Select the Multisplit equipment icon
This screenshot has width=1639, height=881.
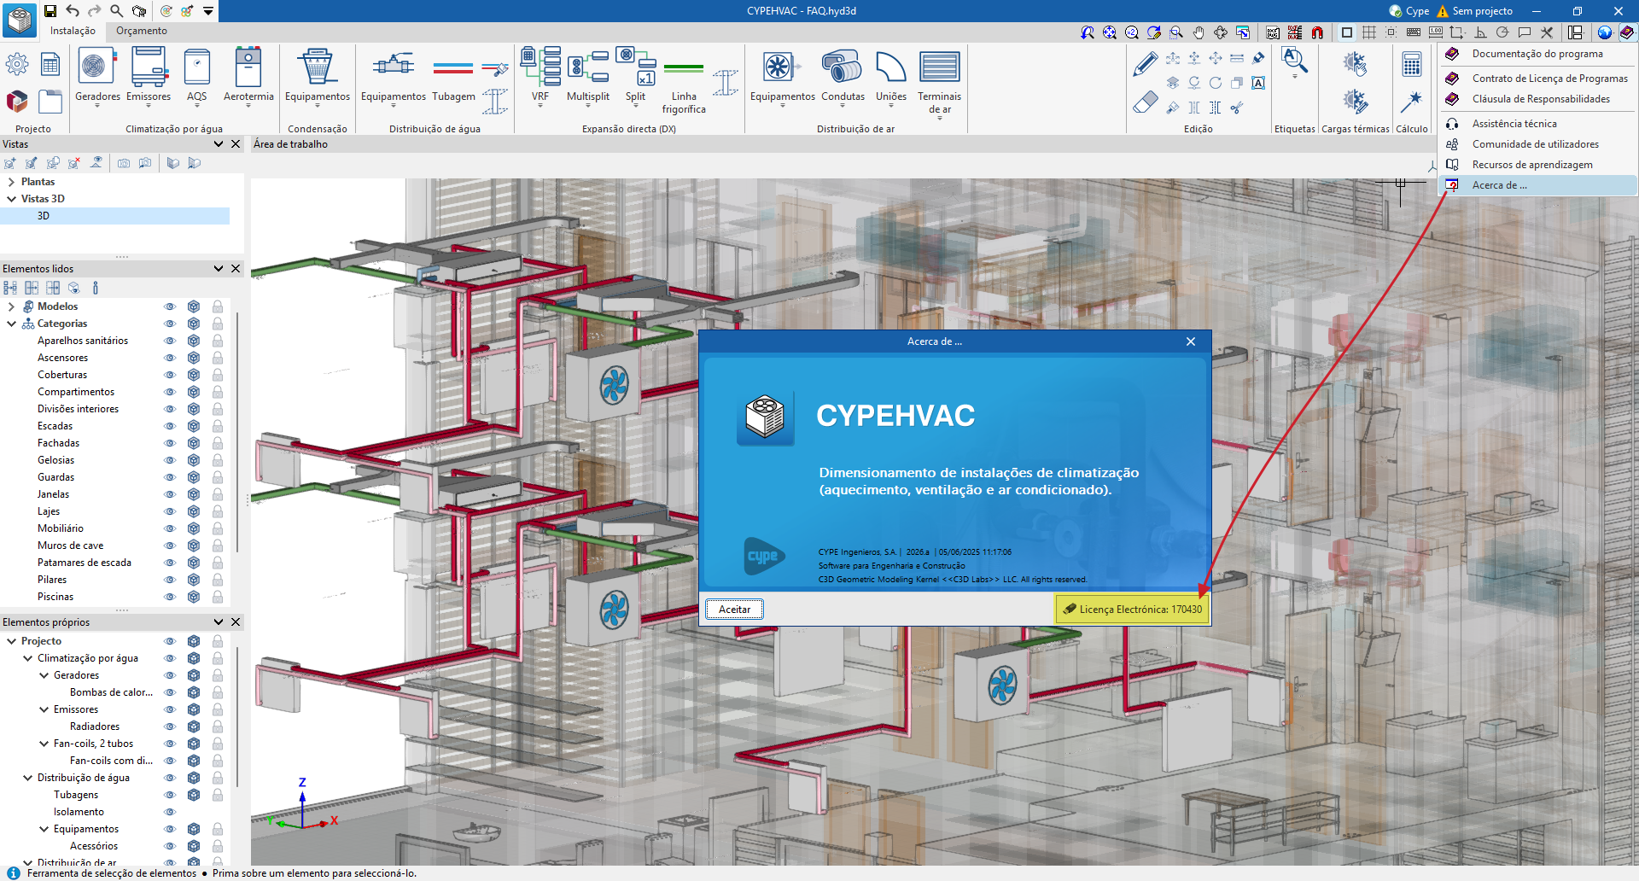(587, 68)
